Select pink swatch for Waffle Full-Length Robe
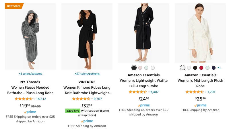This screenshot has width=229, height=129. (140, 68)
